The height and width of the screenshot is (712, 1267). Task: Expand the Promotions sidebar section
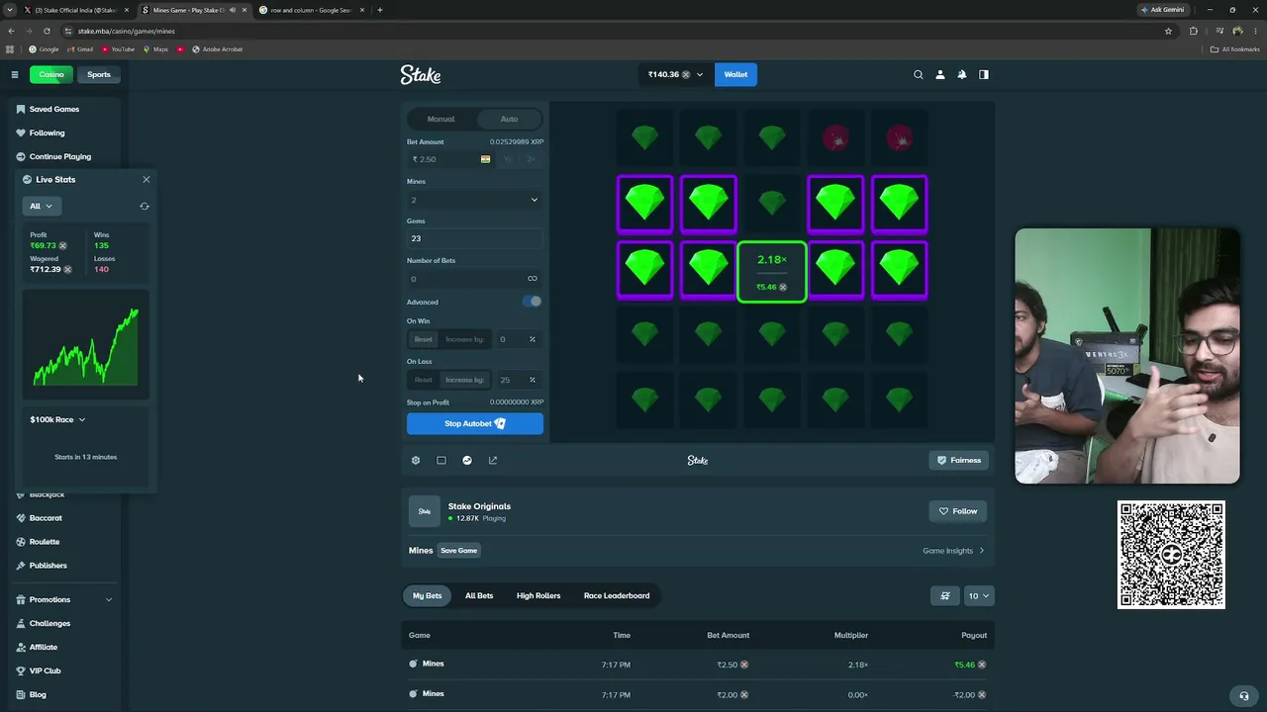tap(64, 599)
